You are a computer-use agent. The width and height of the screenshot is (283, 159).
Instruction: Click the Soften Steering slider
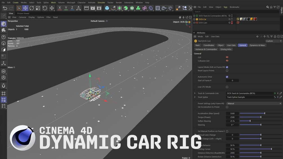tap(260, 121)
